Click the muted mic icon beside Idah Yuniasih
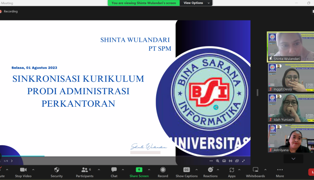 (271, 120)
